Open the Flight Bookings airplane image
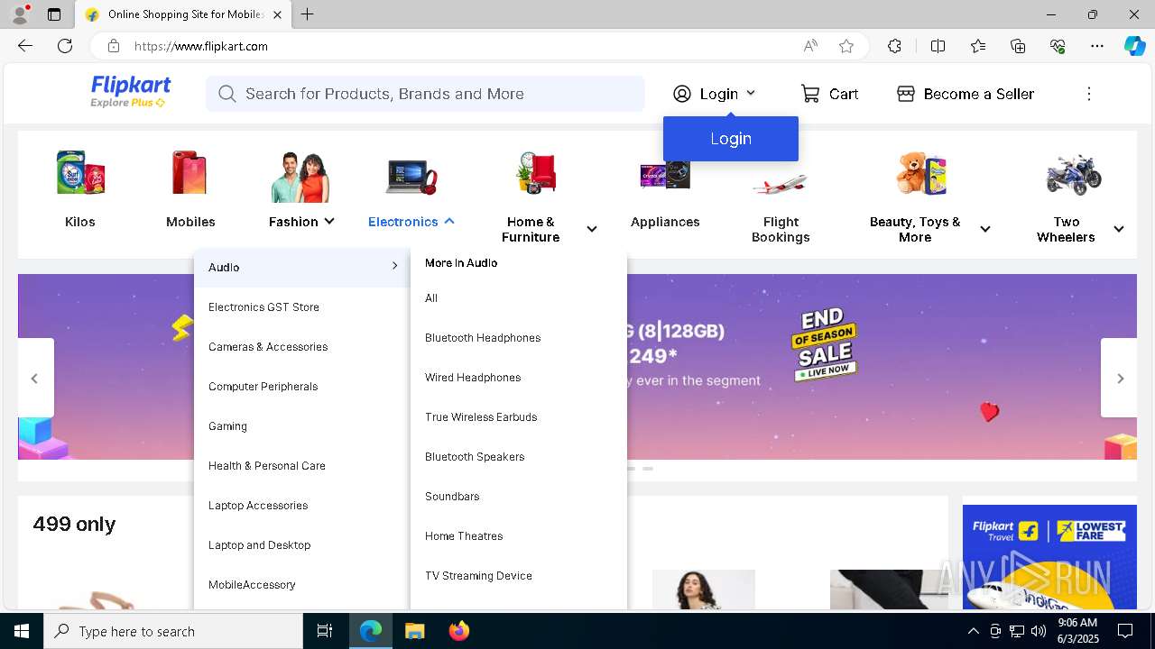1155x649 pixels. click(x=781, y=184)
